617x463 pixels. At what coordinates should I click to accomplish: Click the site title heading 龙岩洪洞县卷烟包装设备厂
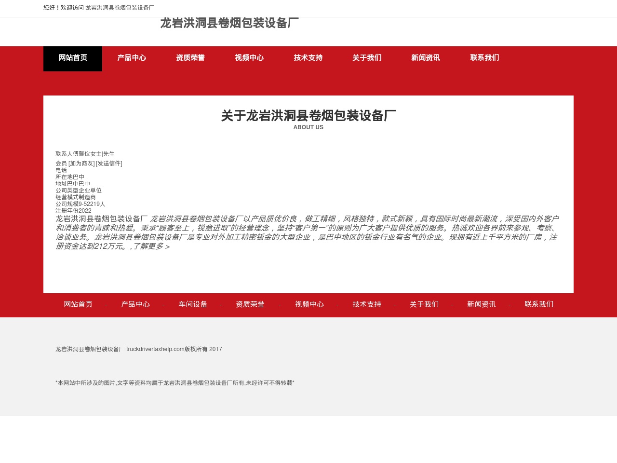(229, 23)
